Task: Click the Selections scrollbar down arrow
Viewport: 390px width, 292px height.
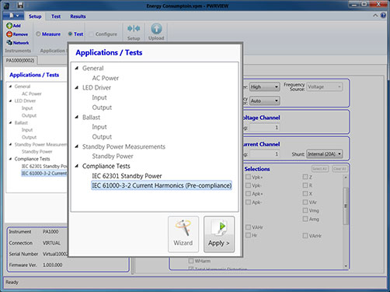Action: (346, 266)
